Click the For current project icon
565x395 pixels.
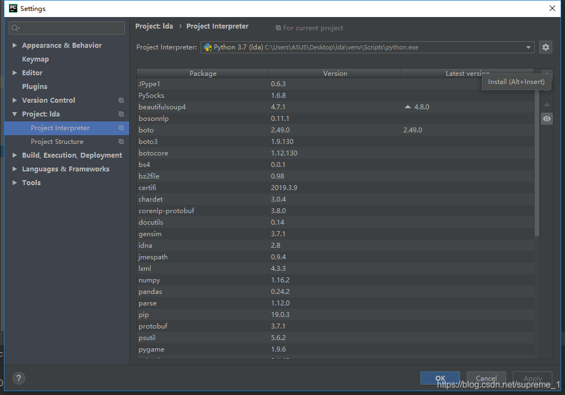pyautogui.click(x=278, y=27)
